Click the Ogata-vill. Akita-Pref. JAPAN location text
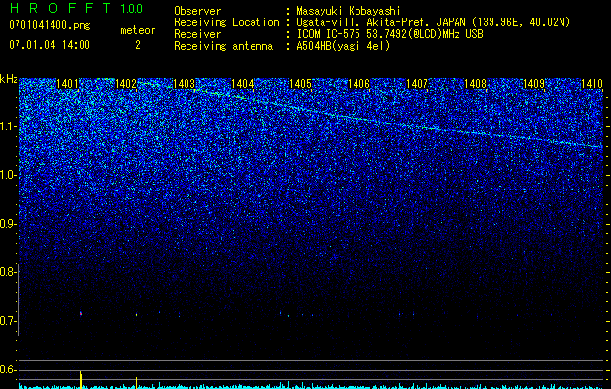611x389 pixels. (x=433, y=22)
